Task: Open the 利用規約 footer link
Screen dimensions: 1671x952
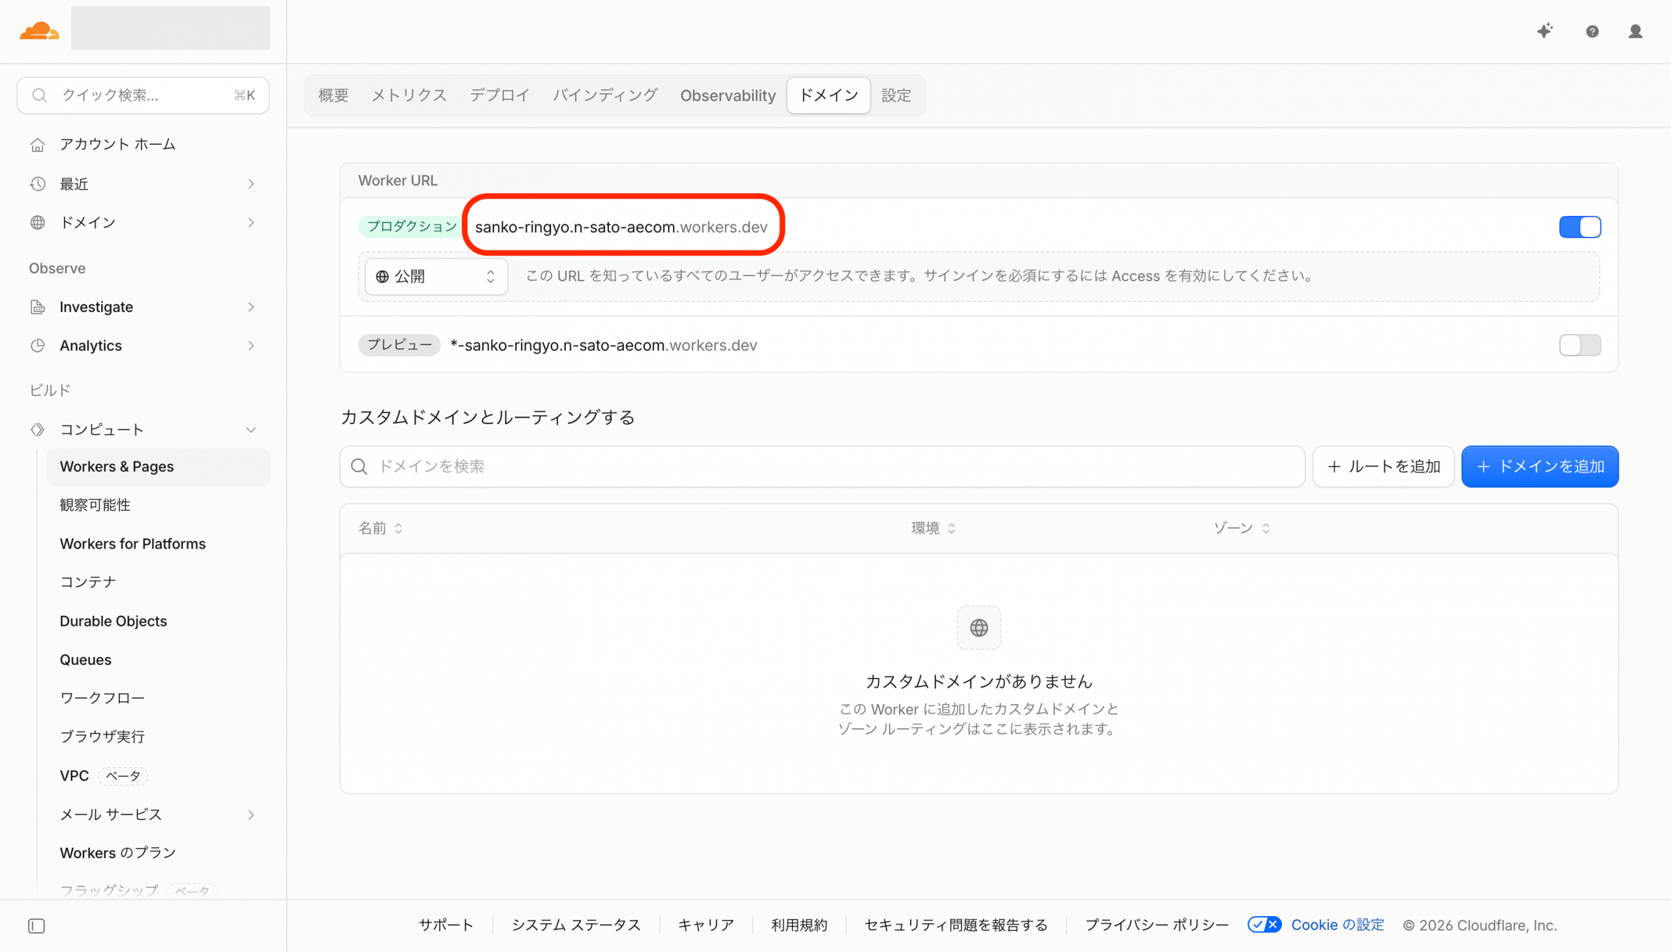Action: click(x=799, y=925)
